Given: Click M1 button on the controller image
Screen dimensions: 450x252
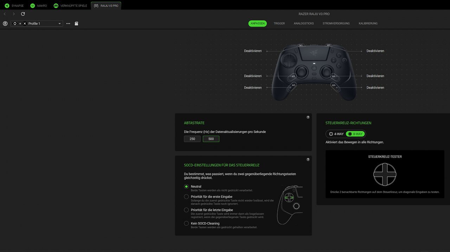Looking at the screenshot, I should (301, 46).
